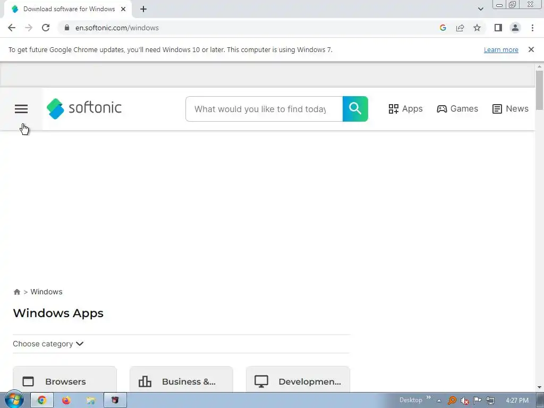The width and height of the screenshot is (544, 408).
Task: Open the Business & category card
Action: point(181,379)
